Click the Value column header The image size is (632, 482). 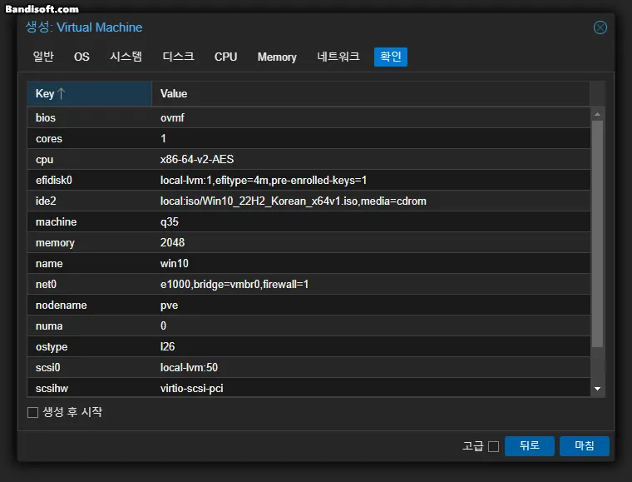tap(370, 93)
